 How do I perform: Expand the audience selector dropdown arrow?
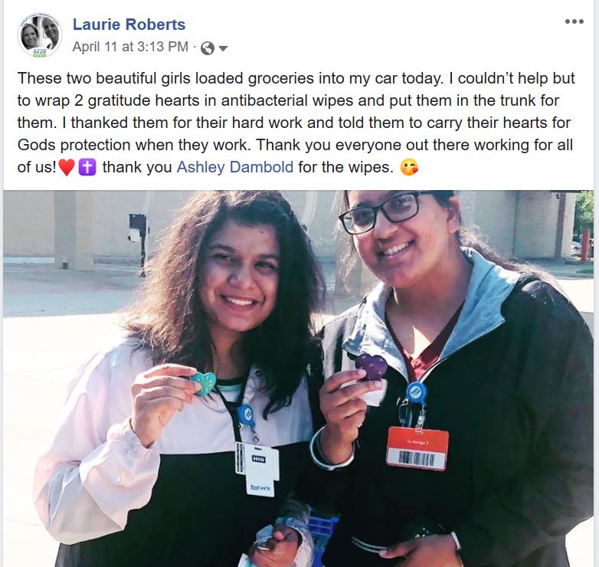click(223, 48)
